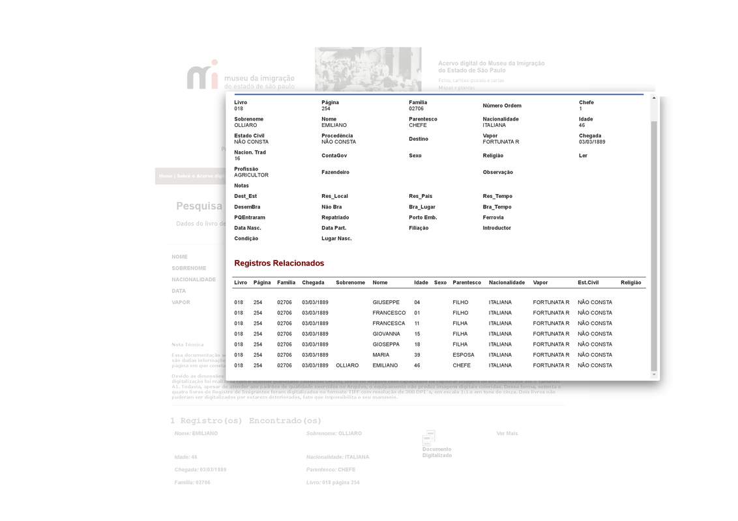Click the Vapor column header

click(540, 283)
